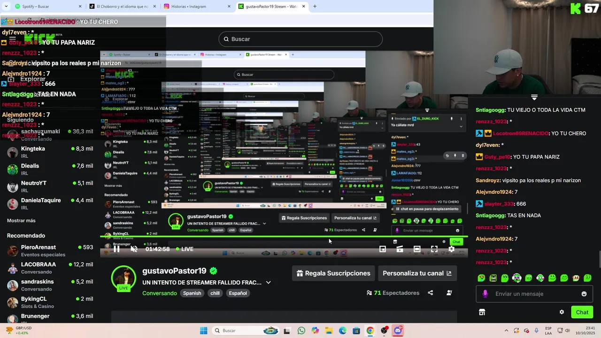Select gustavoPastor19 Stream browser tab
This screenshot has height=338, width=601.
pyautogui.click(x=271, y=7)
